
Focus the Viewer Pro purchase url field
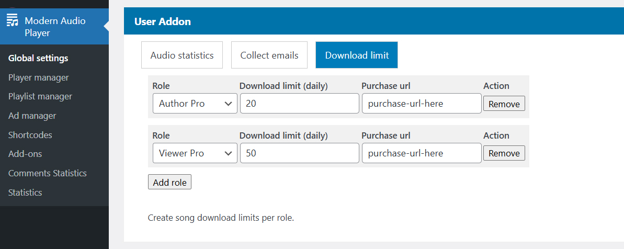click(421, 153)
